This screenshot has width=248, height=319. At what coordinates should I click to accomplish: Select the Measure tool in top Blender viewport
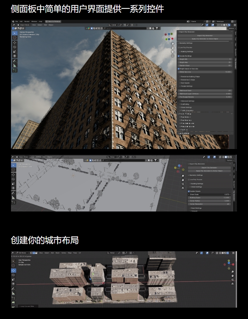15,65
